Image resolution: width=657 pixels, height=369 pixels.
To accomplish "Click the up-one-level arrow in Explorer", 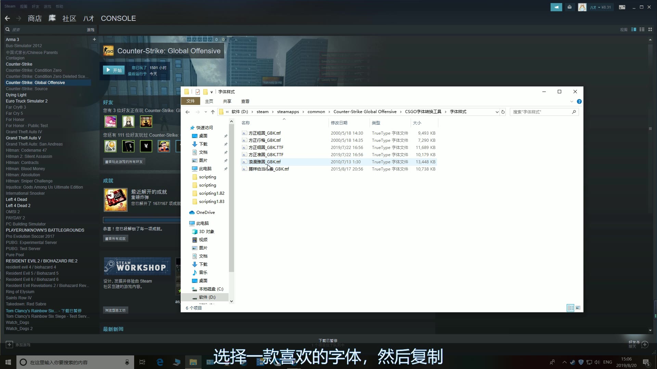I will [x=213, y=112].
